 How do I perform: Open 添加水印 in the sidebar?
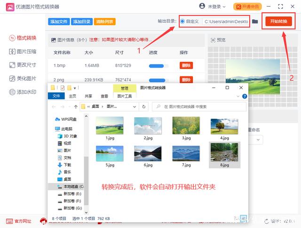[x=23, y=92]
